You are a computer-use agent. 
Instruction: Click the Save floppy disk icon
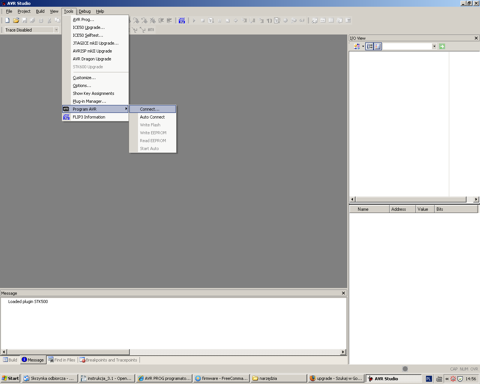click(24, 21)
